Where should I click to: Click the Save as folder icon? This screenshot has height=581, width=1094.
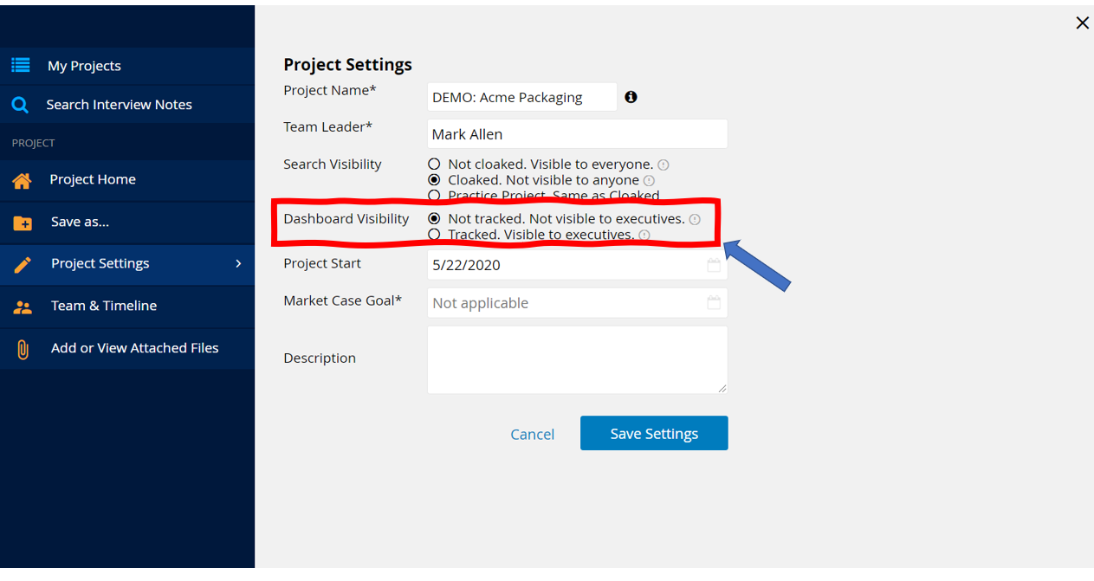tap(23, 223)
